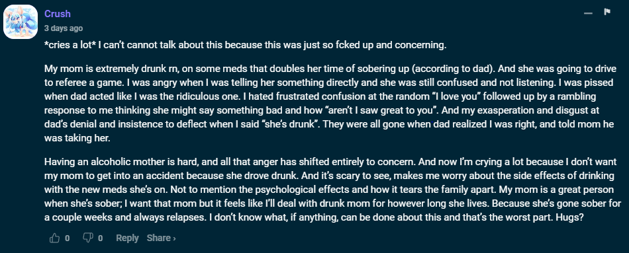Click the downvote count next to thumbs down
The width and height of the screenshot is (629, 253).
(x=100, y=238)
